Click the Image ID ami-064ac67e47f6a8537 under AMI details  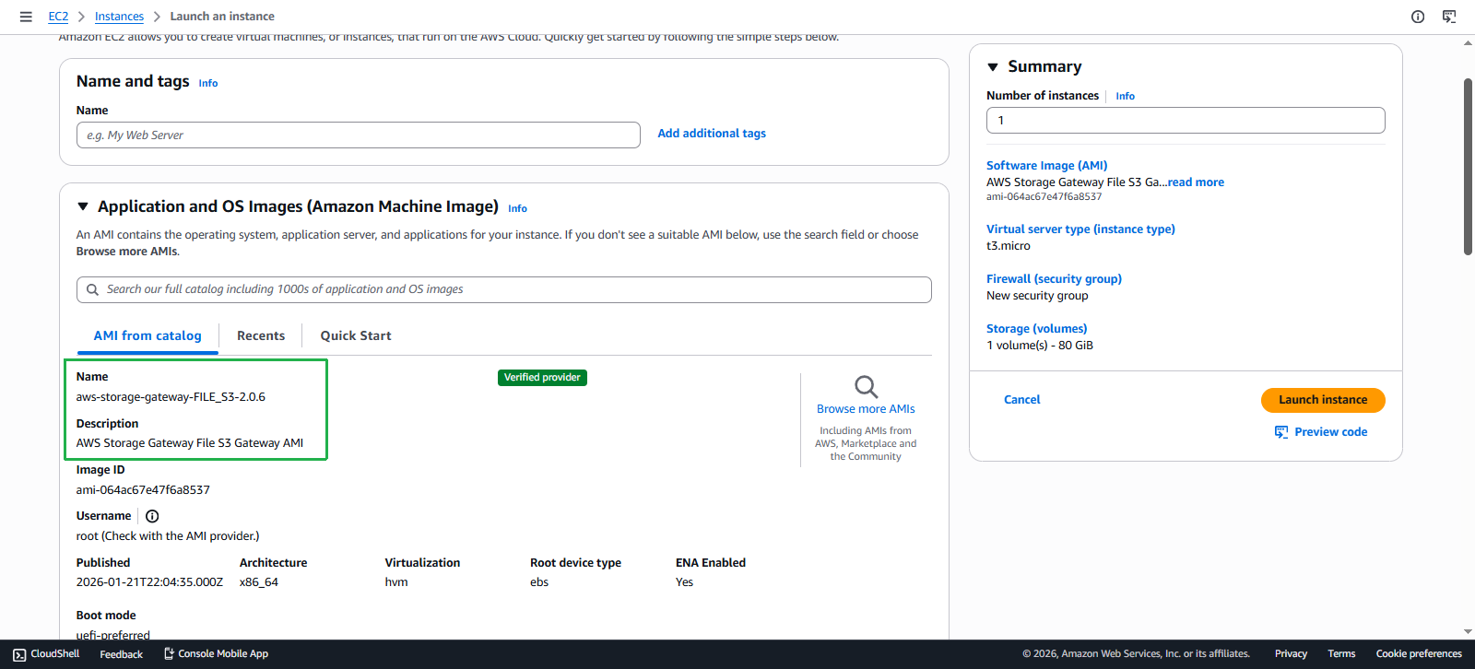143,490
